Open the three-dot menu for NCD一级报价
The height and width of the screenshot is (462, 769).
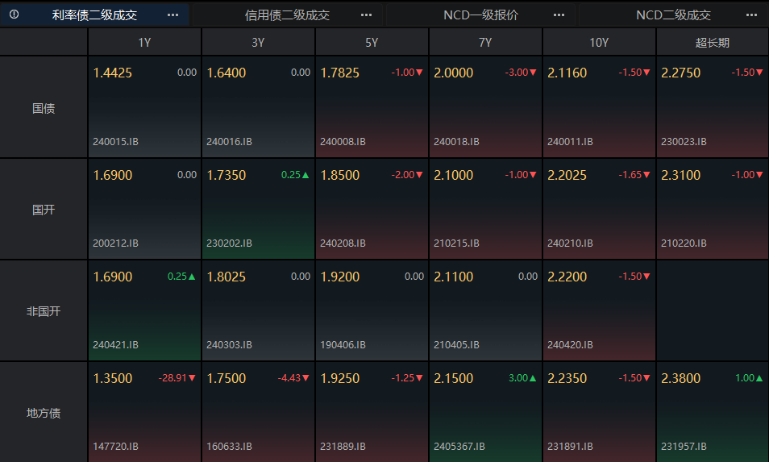[559, 15]
